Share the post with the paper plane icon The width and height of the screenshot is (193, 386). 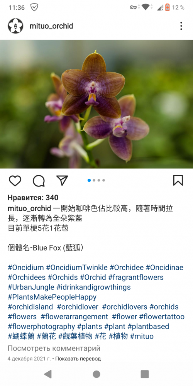[x=62, y=180]
